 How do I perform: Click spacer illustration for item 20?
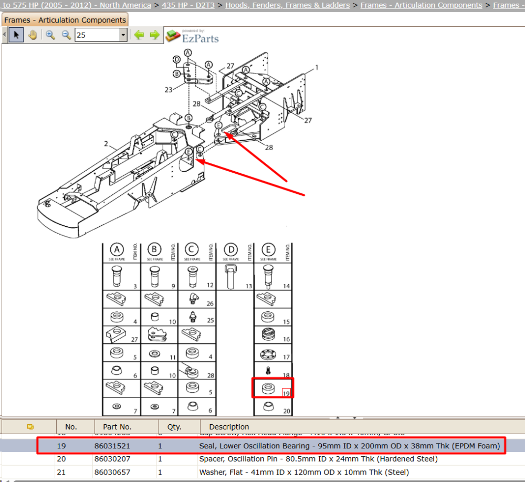tap(268, 406)
